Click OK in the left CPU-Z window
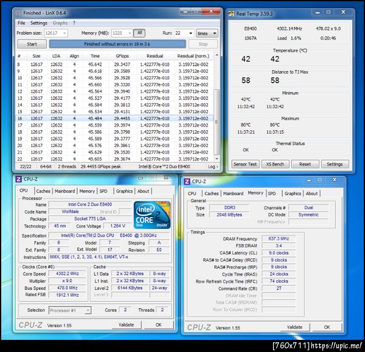This screenshot has width=365, height=352. coord(159,325)
